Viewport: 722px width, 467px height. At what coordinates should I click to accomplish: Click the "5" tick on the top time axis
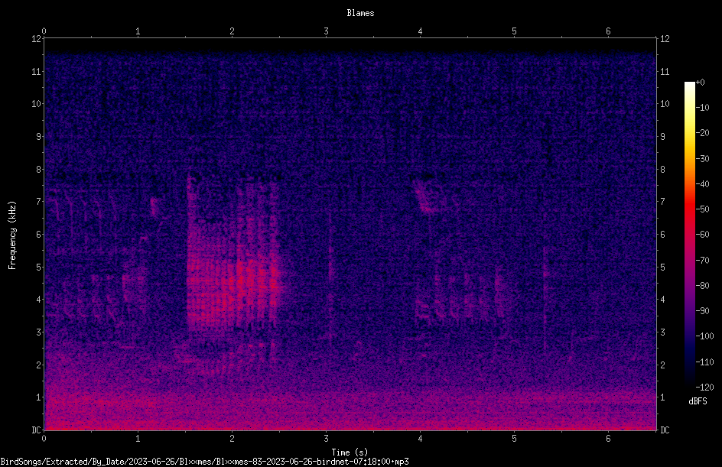[514, 31]
